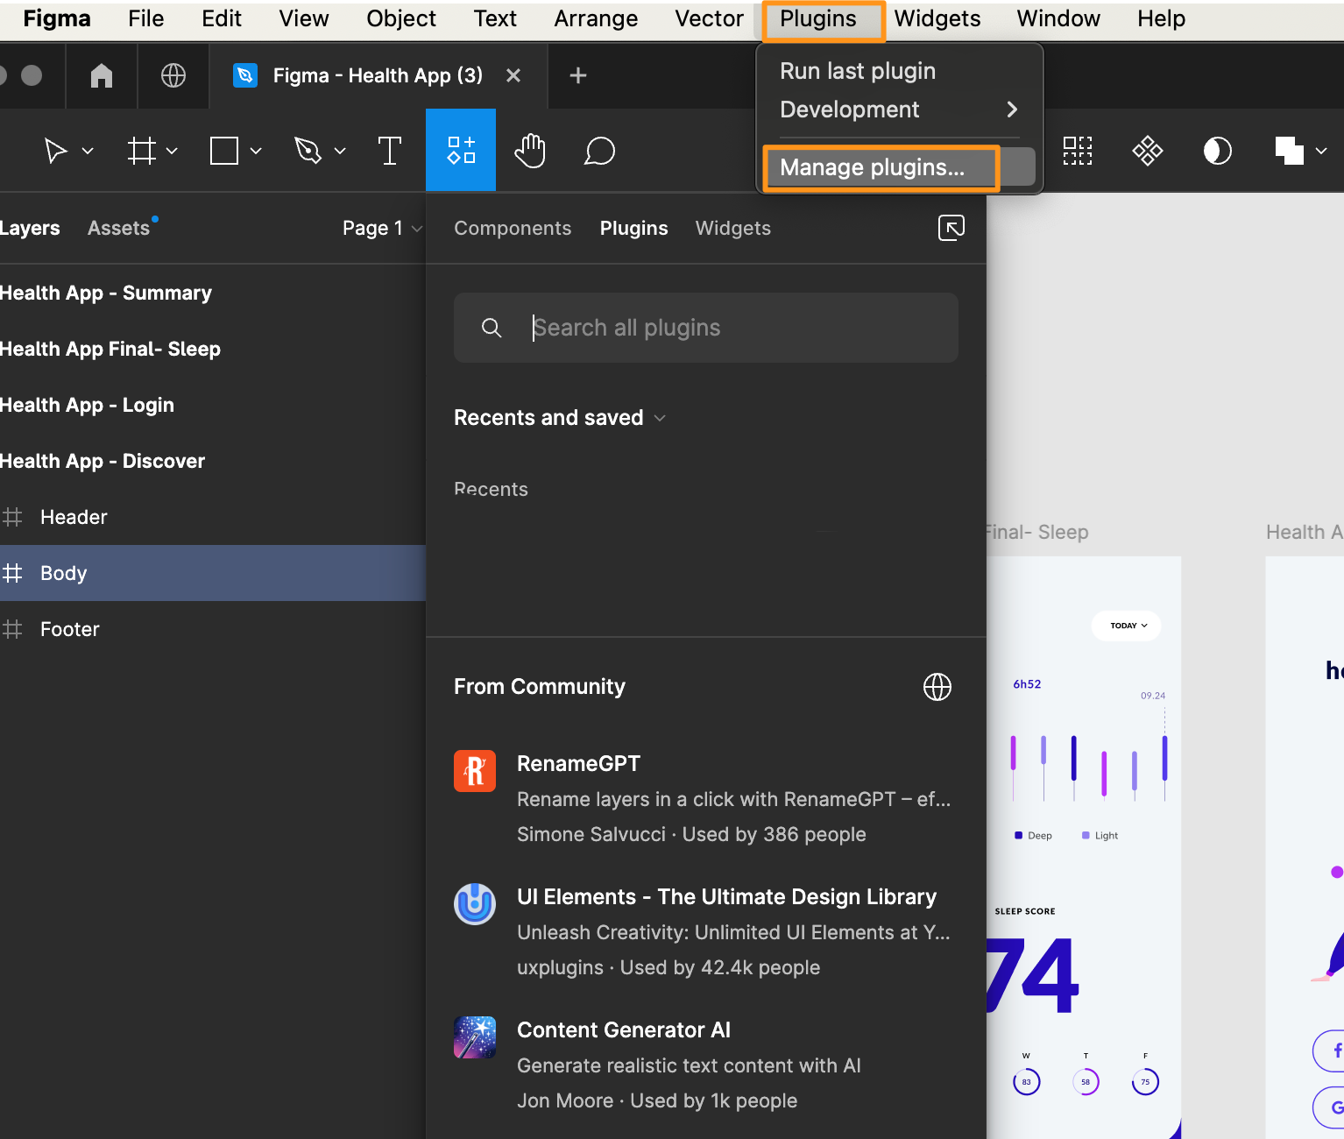This screenshot has height=1139, width=1344.
Task: Open the Widgets menu
Action: point(937,18)
